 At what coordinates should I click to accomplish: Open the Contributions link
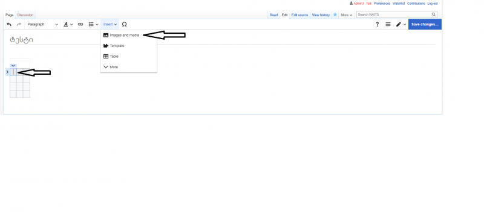(x=416, y=4)
